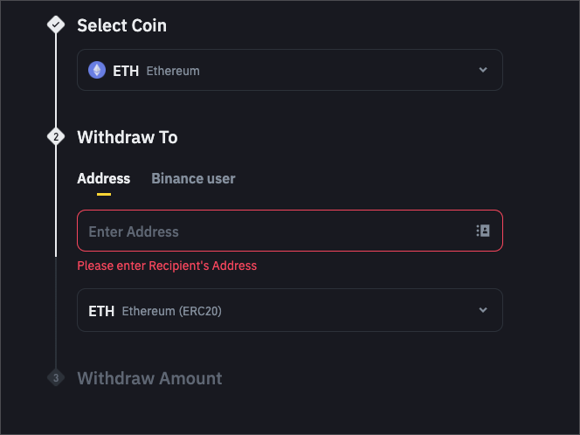The height and width of the screenshot is (435, 580).
Task: Open the address book icon
Action: [483, 231]
